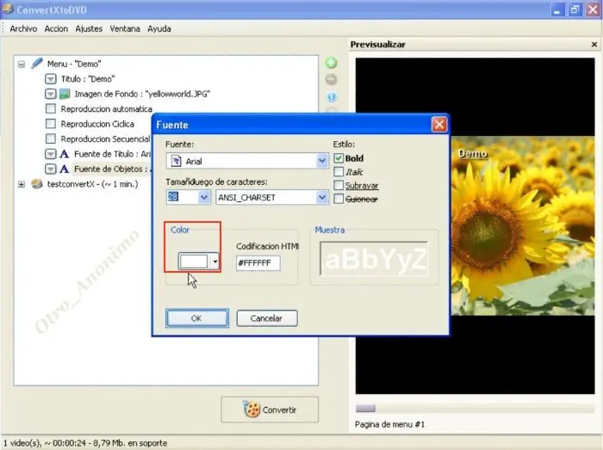Collapse the Menu - "Demo" tree node
This screenshot has width=603, height=450.
coord(22,65)
